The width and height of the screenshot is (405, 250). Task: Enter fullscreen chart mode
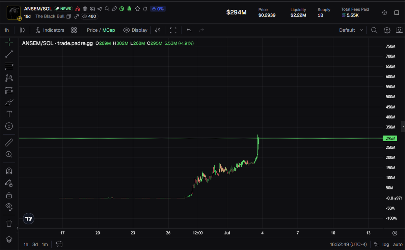[x=173, y=30]
